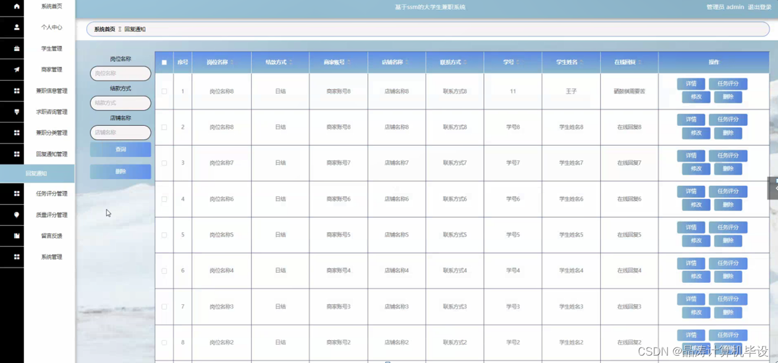Sort table by 学号 column arrows
The width and height of the screenshot is (778, 363).
(518, 62)
